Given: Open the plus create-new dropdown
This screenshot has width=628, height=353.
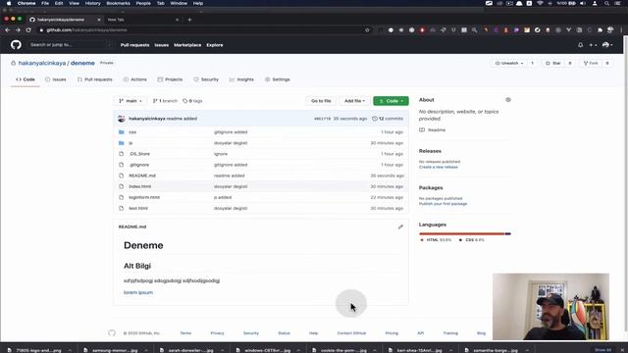Looking at the screenshot, I should (x=593, y=45).
